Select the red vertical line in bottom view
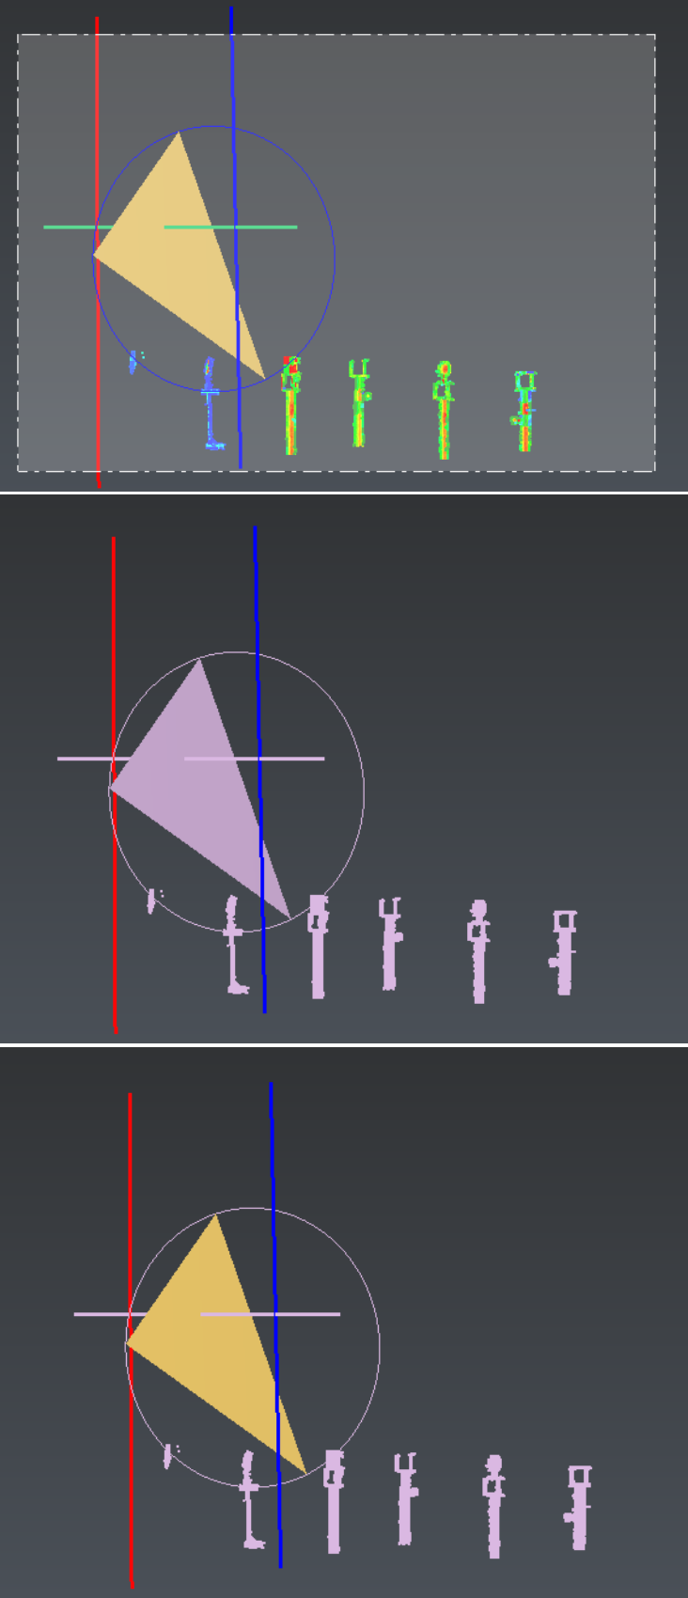 pos(130,1222)
